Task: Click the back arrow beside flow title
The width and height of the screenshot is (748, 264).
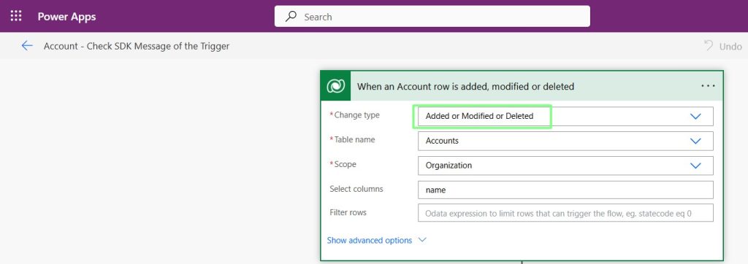Action: click(27, 46)
